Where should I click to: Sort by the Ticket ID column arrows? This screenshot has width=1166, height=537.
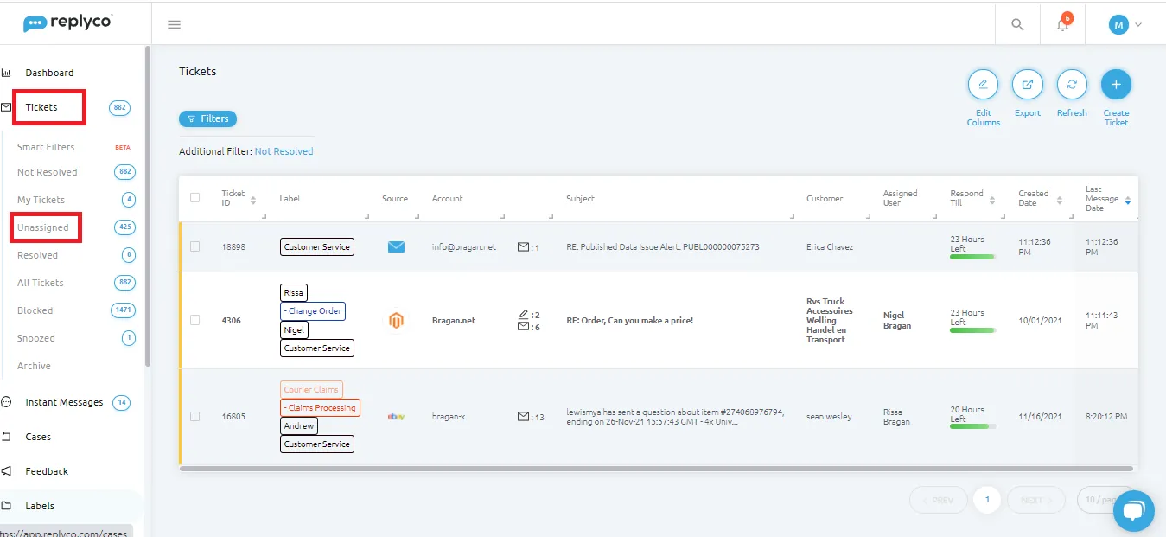coord(253,200)
